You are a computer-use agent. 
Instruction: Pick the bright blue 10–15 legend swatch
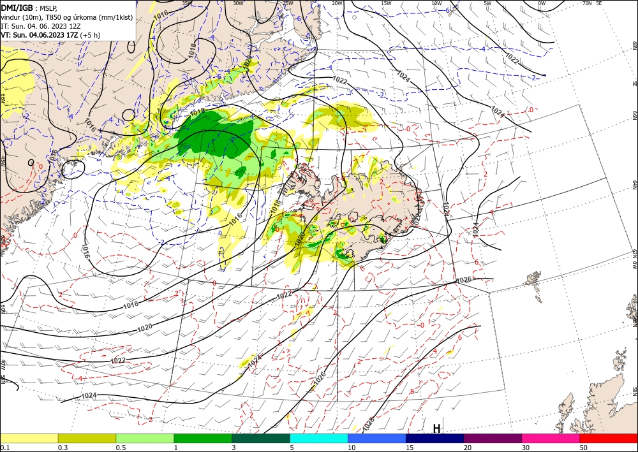pyautogui.click(x=377, y=438)
